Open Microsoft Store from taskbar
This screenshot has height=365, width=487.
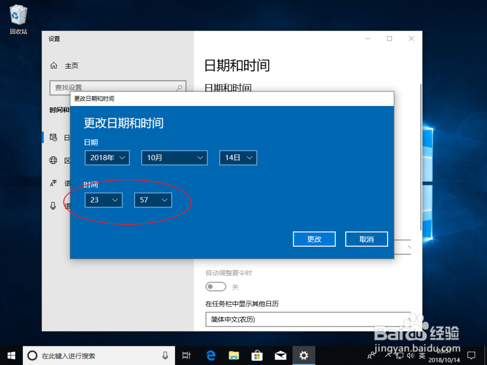tap(257, 356)
